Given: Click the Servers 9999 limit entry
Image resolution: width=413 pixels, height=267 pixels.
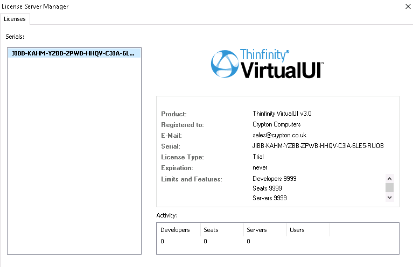Looking at the screenshot, I should click(269, 198).
